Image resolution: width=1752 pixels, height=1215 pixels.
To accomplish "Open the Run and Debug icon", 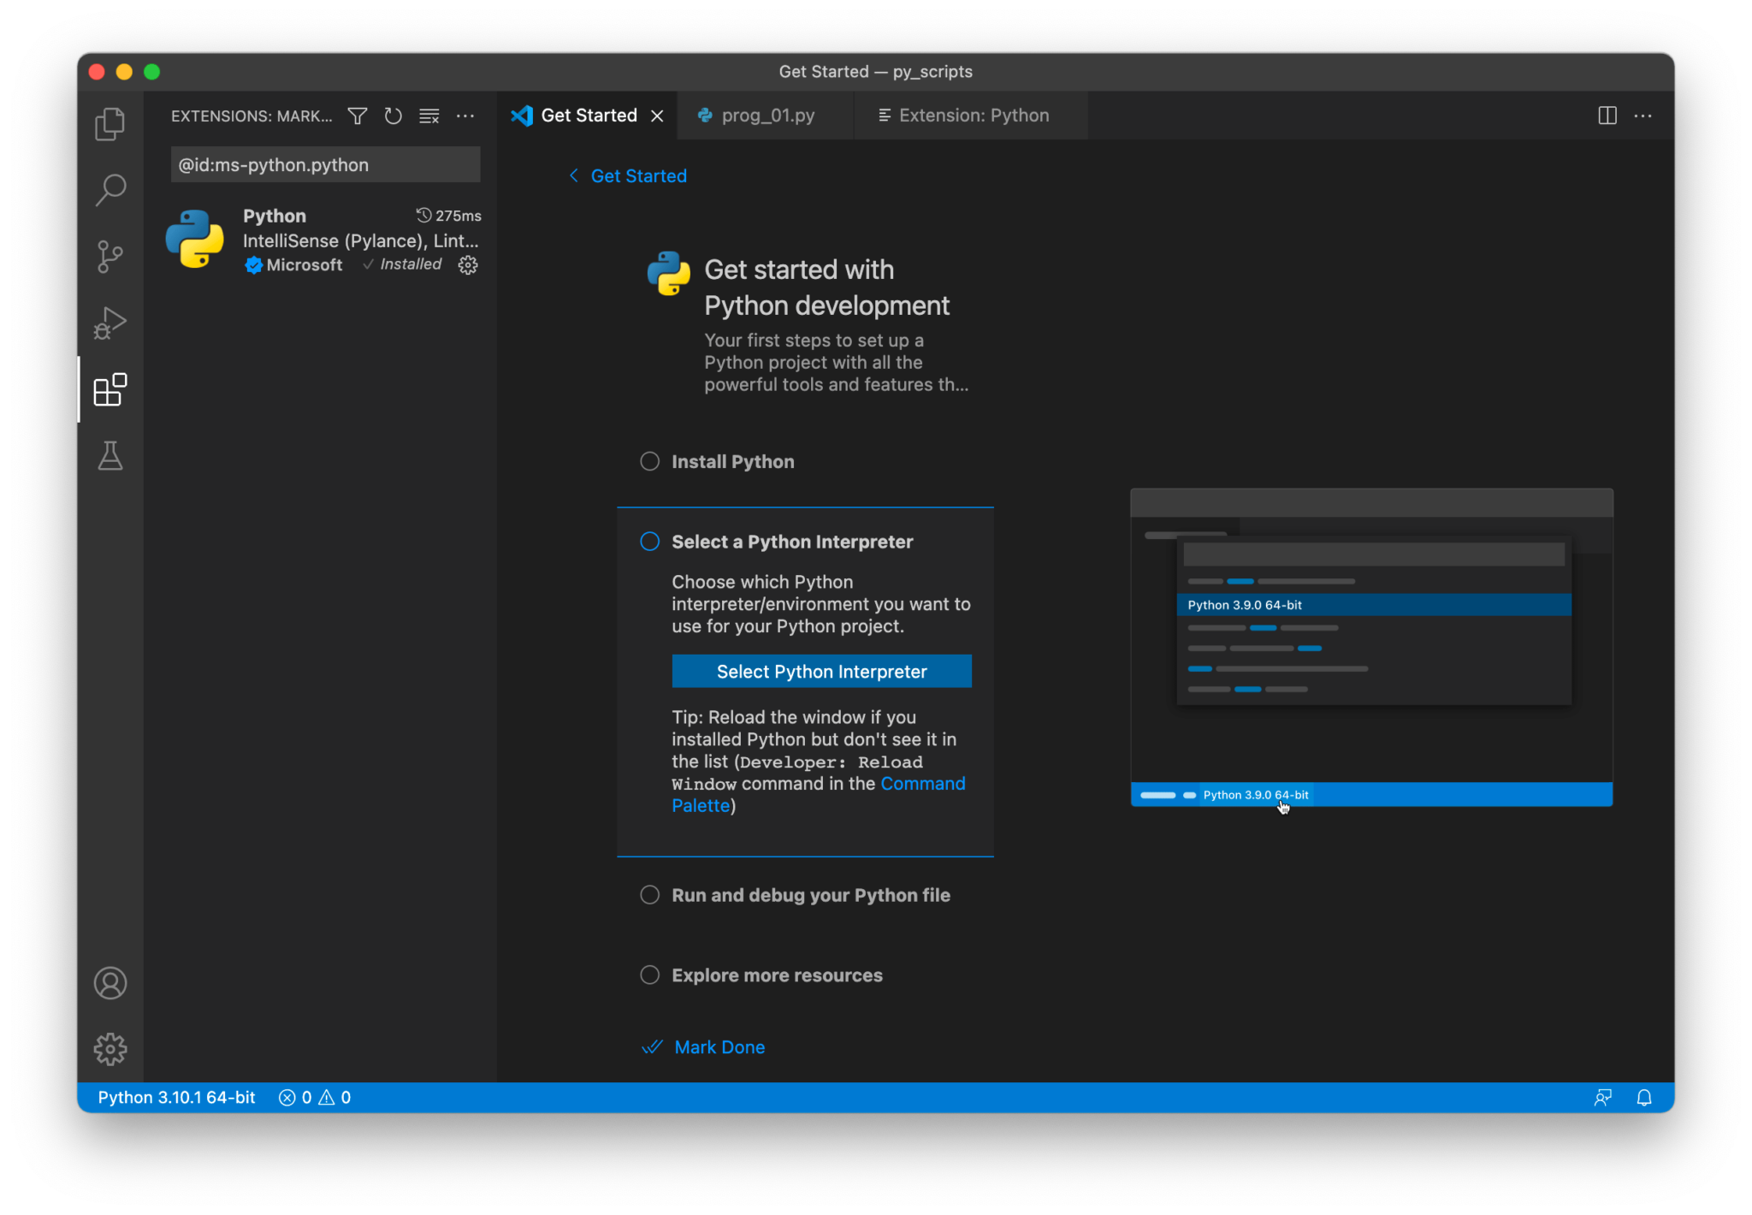I will (x=109, y=323).
